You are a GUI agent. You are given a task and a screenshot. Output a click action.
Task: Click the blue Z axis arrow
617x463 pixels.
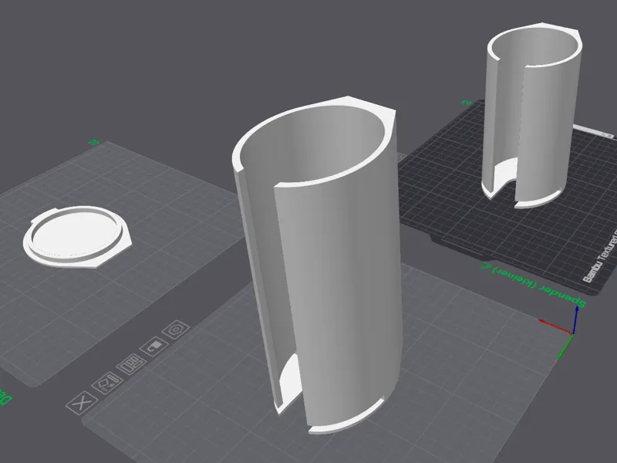pyautogui.click(x=575, y=319)
